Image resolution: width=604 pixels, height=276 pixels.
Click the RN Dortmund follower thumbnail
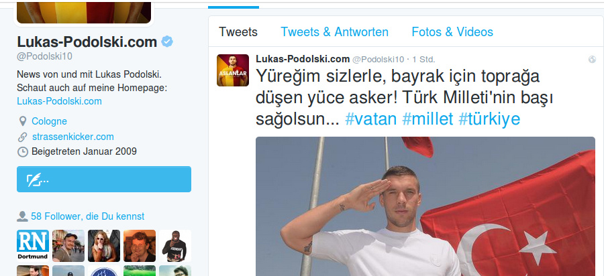(x=33, y=246)
